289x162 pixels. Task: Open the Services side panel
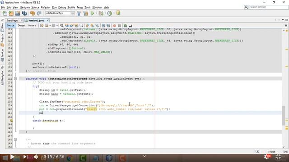2,55
